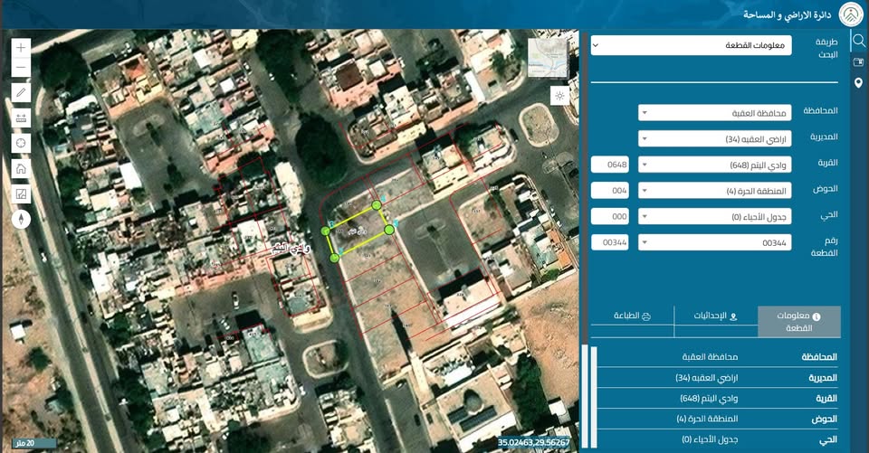Click the bottom-left green parcel vertex
Screen dimensions: 869x453
pos(334,258)
